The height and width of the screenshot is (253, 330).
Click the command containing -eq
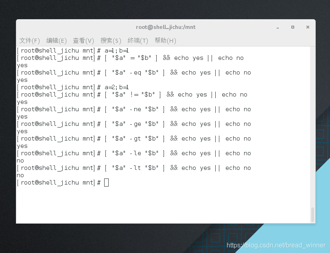pos(178,73)
